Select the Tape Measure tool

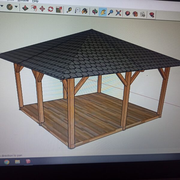pyautogui.click(x=69, y=10)
